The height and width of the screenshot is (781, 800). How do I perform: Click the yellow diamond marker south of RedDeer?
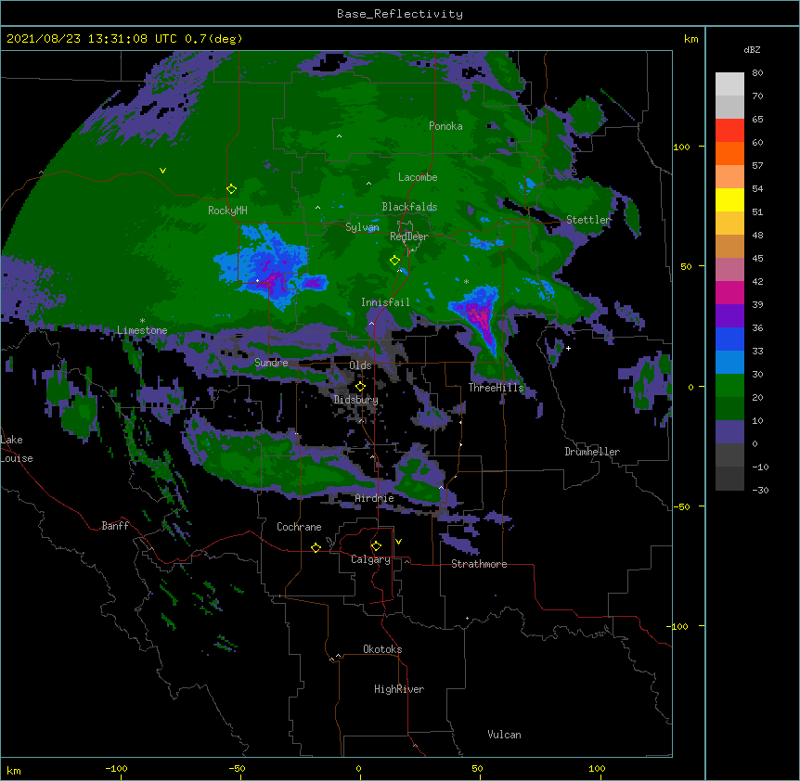pos(394,261)
